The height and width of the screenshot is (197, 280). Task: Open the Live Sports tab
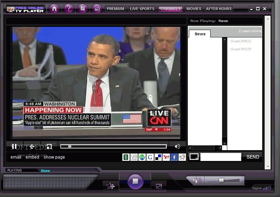[x=141, y=9]
